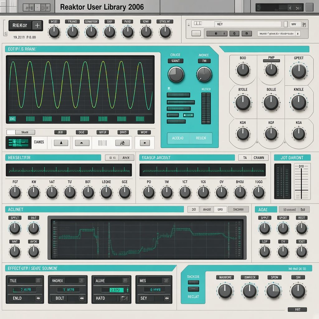The height and width of the screenshot is (319, 319).
Task: Click the icon in the HATD row
Action: coord(125,298)
